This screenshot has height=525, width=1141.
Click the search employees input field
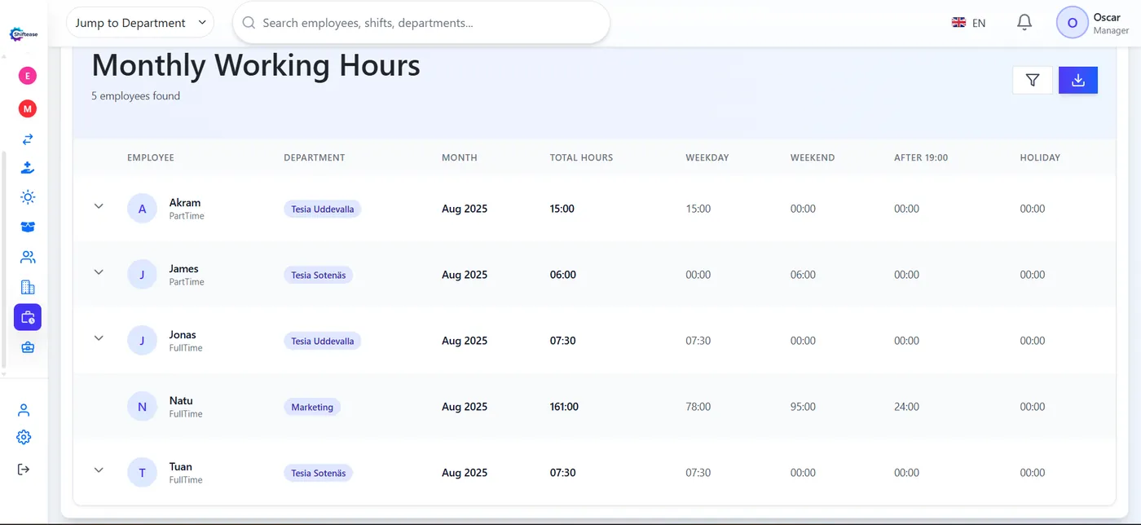pyautogui.click(x=421, y=23)
